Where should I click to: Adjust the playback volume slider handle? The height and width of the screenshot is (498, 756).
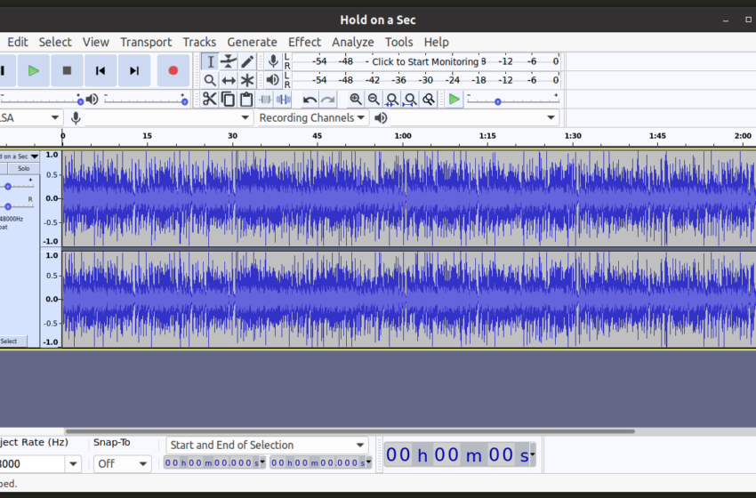[184, 101]
